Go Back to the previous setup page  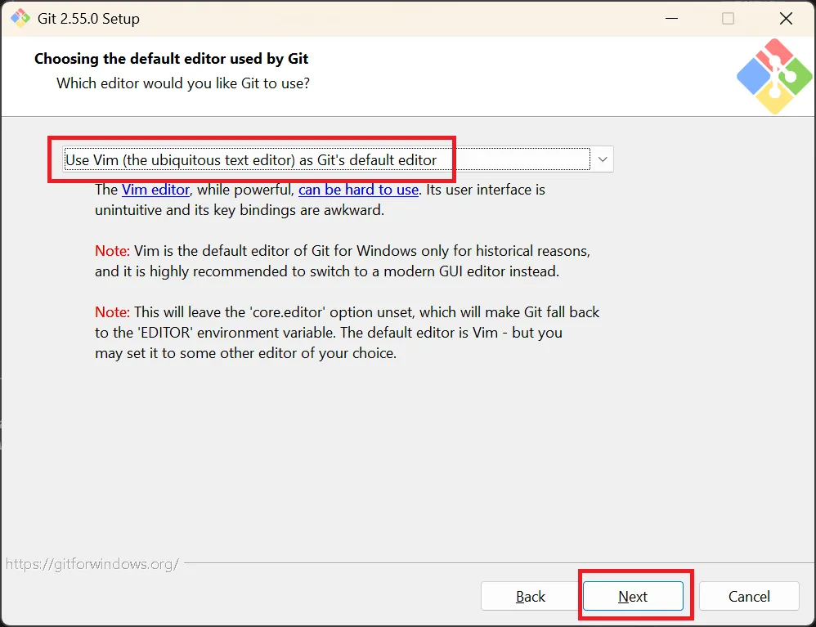[531, 596]
